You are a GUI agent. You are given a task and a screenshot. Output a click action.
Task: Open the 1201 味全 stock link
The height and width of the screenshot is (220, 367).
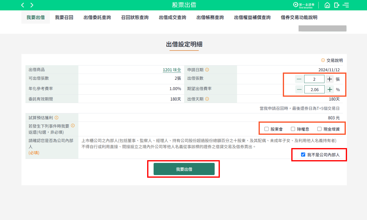[x=172, y=70]
